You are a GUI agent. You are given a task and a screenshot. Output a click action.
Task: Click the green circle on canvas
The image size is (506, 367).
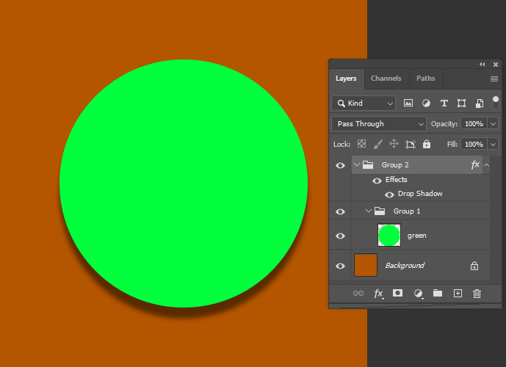[184, 183]
